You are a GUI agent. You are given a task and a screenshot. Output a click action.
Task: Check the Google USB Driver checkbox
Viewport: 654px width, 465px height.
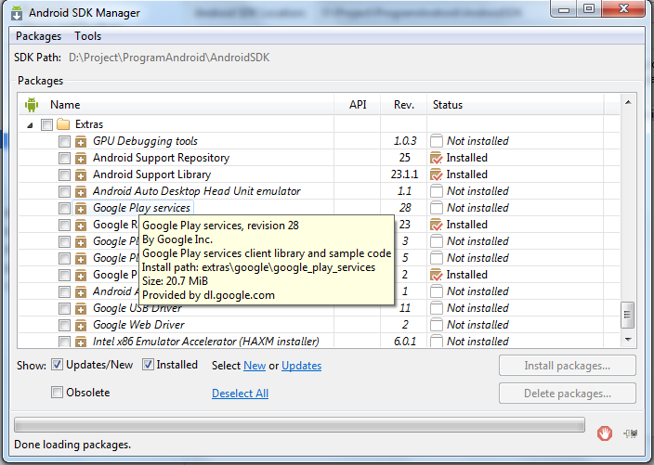64,309
